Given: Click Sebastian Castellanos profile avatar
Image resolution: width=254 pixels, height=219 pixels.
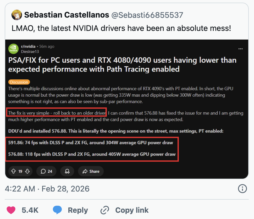Looking at the screenshot, I should [x=17, y=15].
